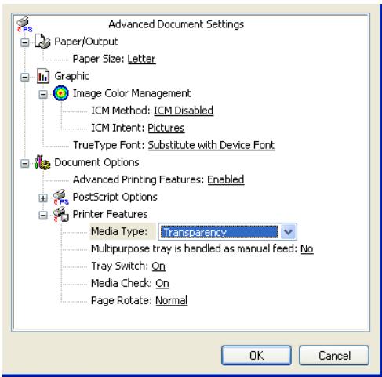Collapse the Image Color Management node
Viewport: 382px width, 377px height.
[x=43, y=94]
